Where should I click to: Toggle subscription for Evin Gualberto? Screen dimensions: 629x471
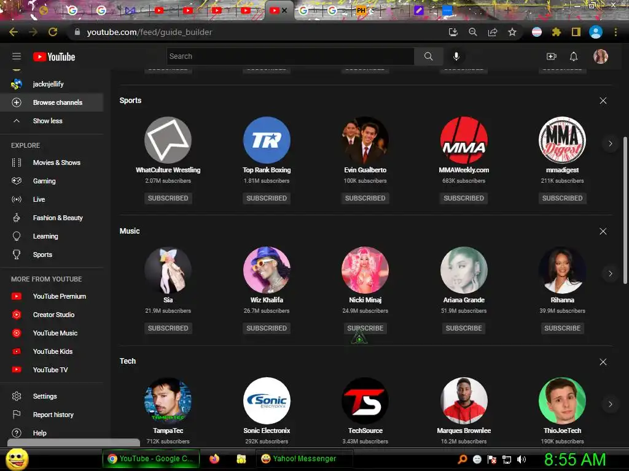click(365, 198)
